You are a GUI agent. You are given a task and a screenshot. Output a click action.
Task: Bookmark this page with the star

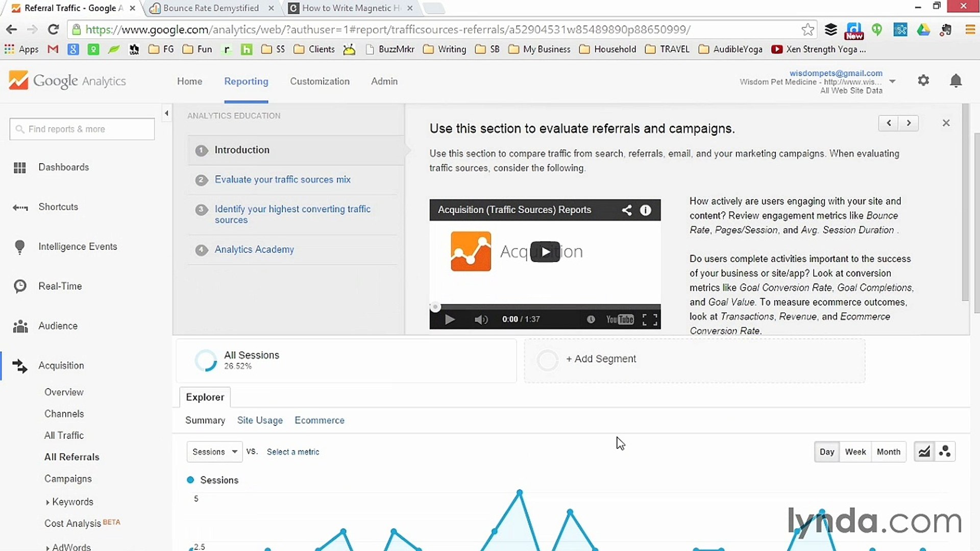tap(807, 30)
